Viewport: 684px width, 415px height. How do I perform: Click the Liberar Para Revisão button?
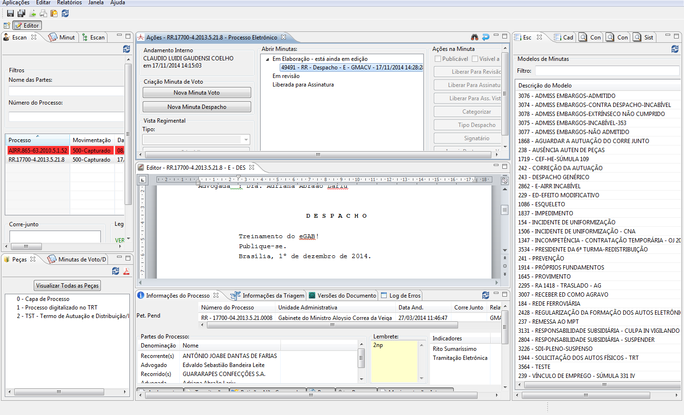click(x=468, y=71)
